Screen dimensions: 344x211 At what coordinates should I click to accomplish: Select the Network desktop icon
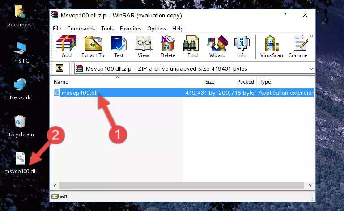[20, 89]
